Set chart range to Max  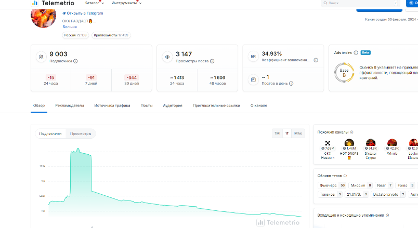[298, 133]
